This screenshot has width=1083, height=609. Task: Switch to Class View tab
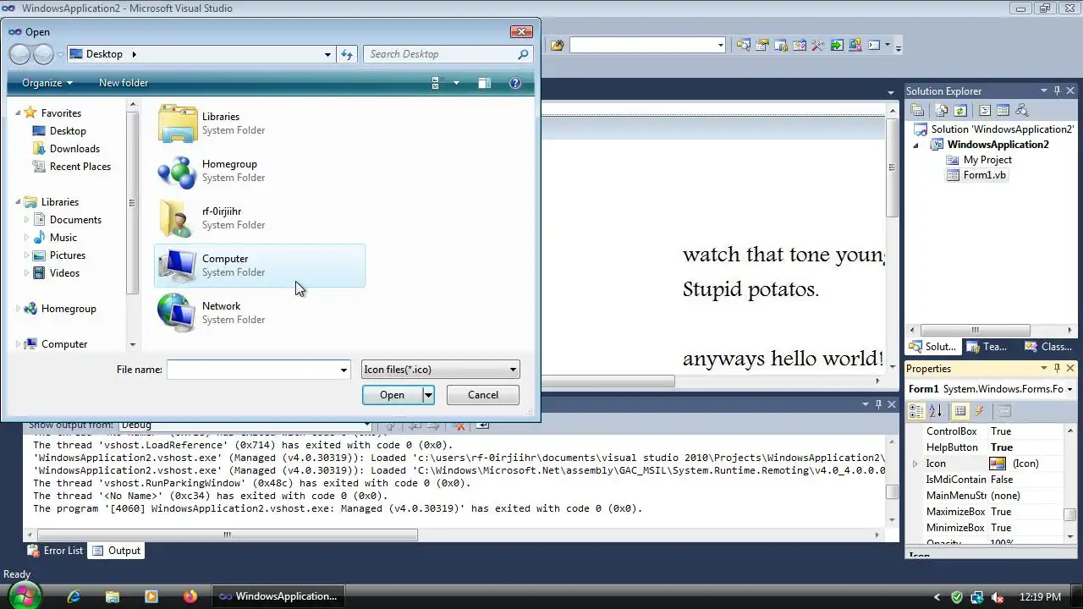click(x=1048, y=347)
